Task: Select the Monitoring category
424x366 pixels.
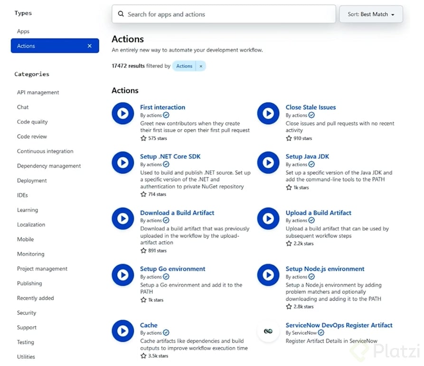Action: point(31,254)
